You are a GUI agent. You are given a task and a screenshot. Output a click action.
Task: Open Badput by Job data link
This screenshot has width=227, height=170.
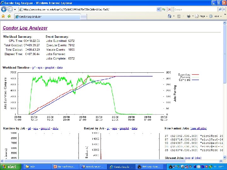pos(134,128)
